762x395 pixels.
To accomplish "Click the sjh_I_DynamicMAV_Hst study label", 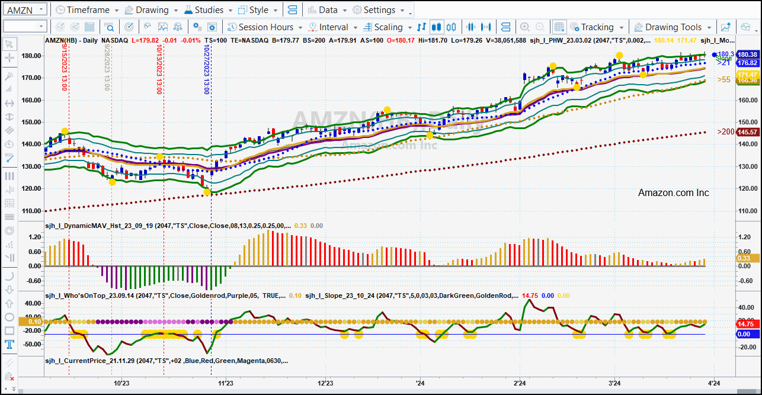I will coord(168,226).
